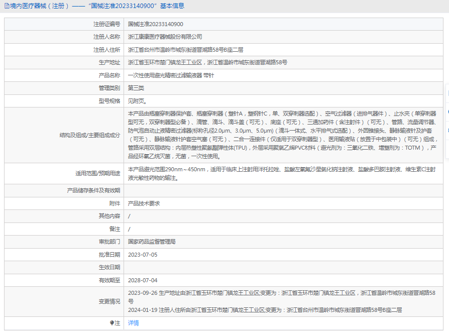Select the 见附页。 value

[x=138, y=101]
